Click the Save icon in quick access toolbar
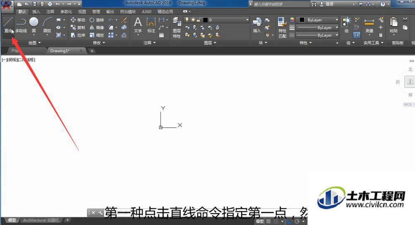Viewport: 415px width, 225px height. [34, 4]
